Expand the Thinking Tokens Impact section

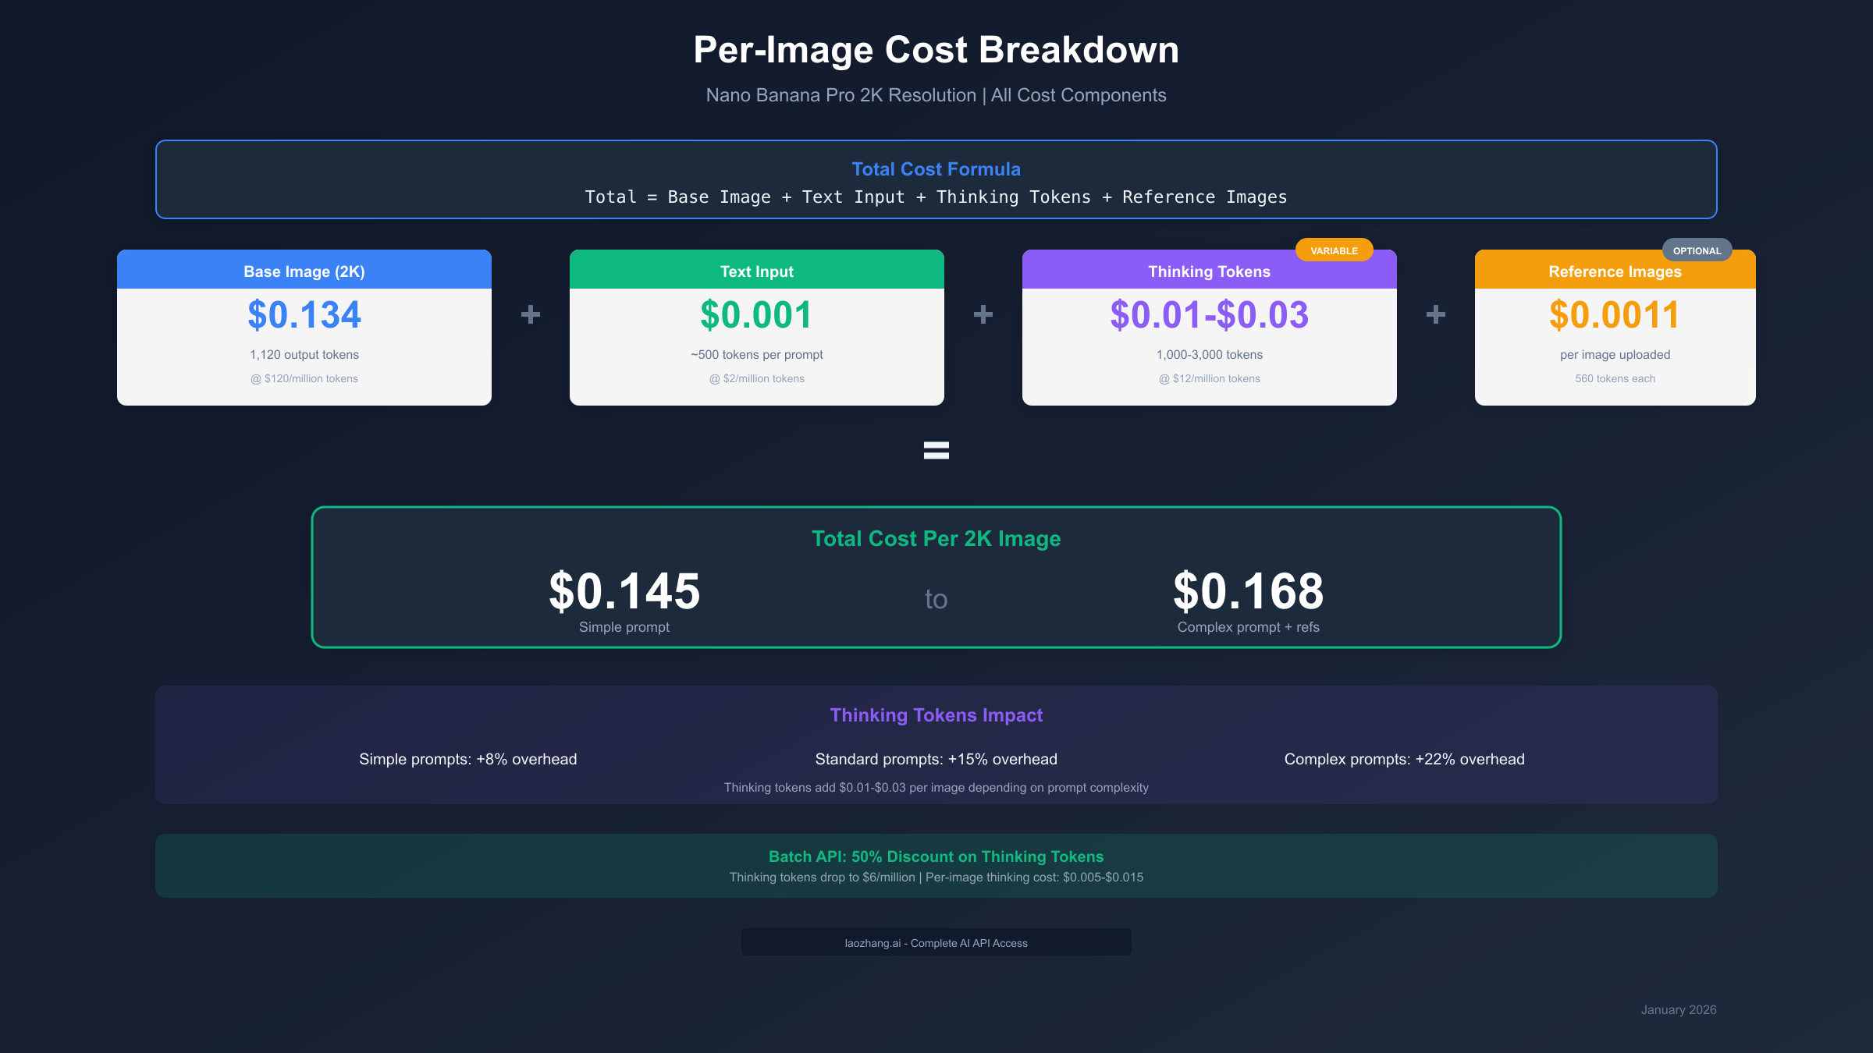[936, 714]
